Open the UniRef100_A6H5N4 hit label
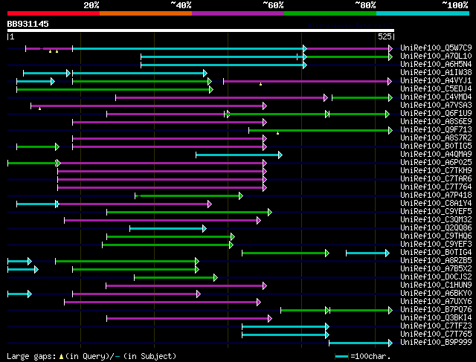The height and width of the screenshot is (362, 476). coord(436,65)
